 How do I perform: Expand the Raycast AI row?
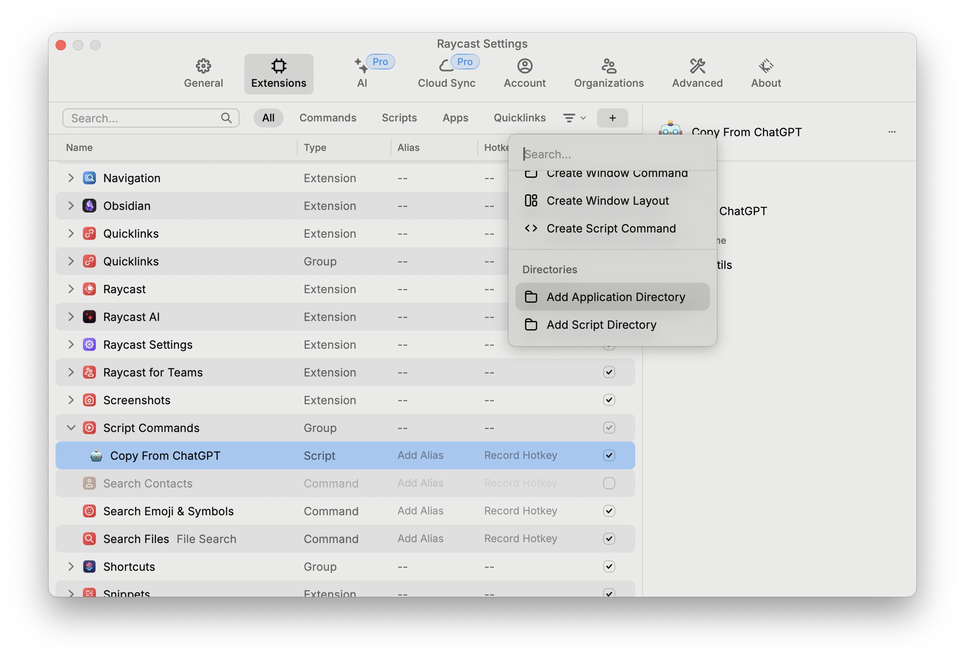[x=71, y=317]
